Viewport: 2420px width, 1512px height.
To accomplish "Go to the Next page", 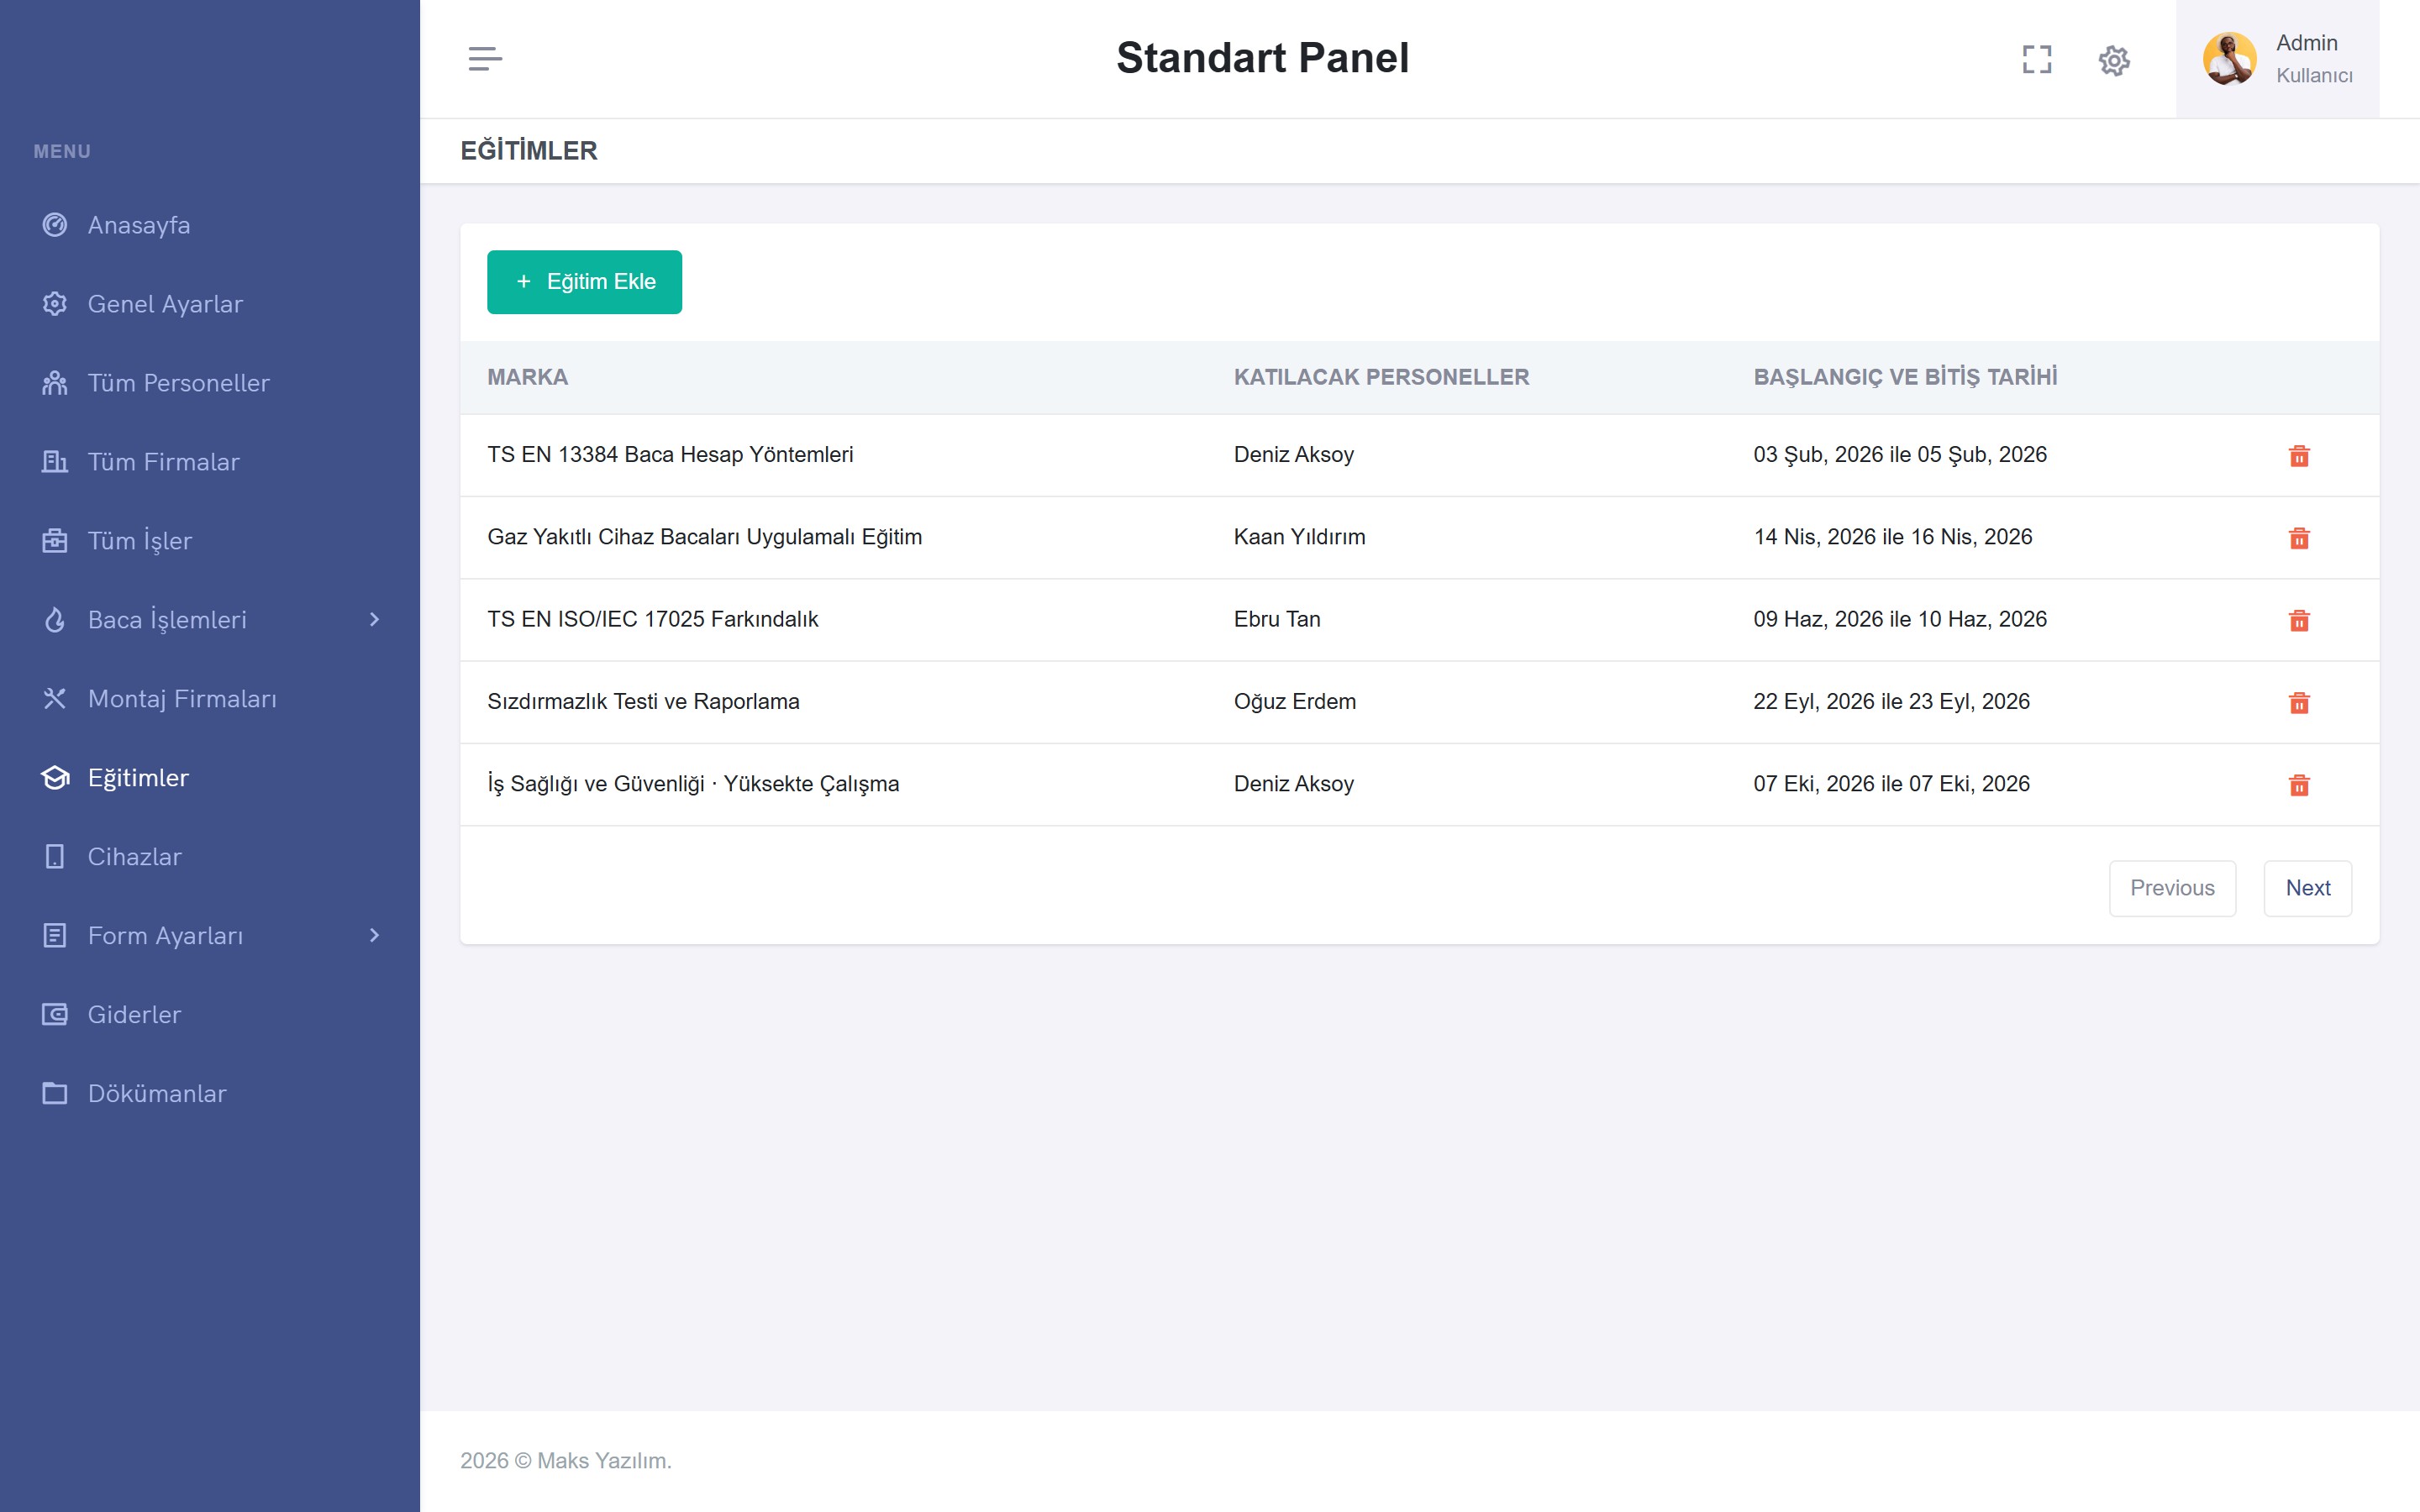I will click(x=2307, y=888).
